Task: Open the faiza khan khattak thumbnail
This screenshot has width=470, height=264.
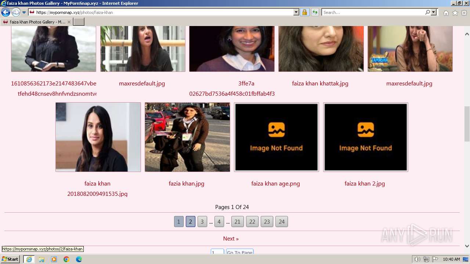Action: (321, 48)
